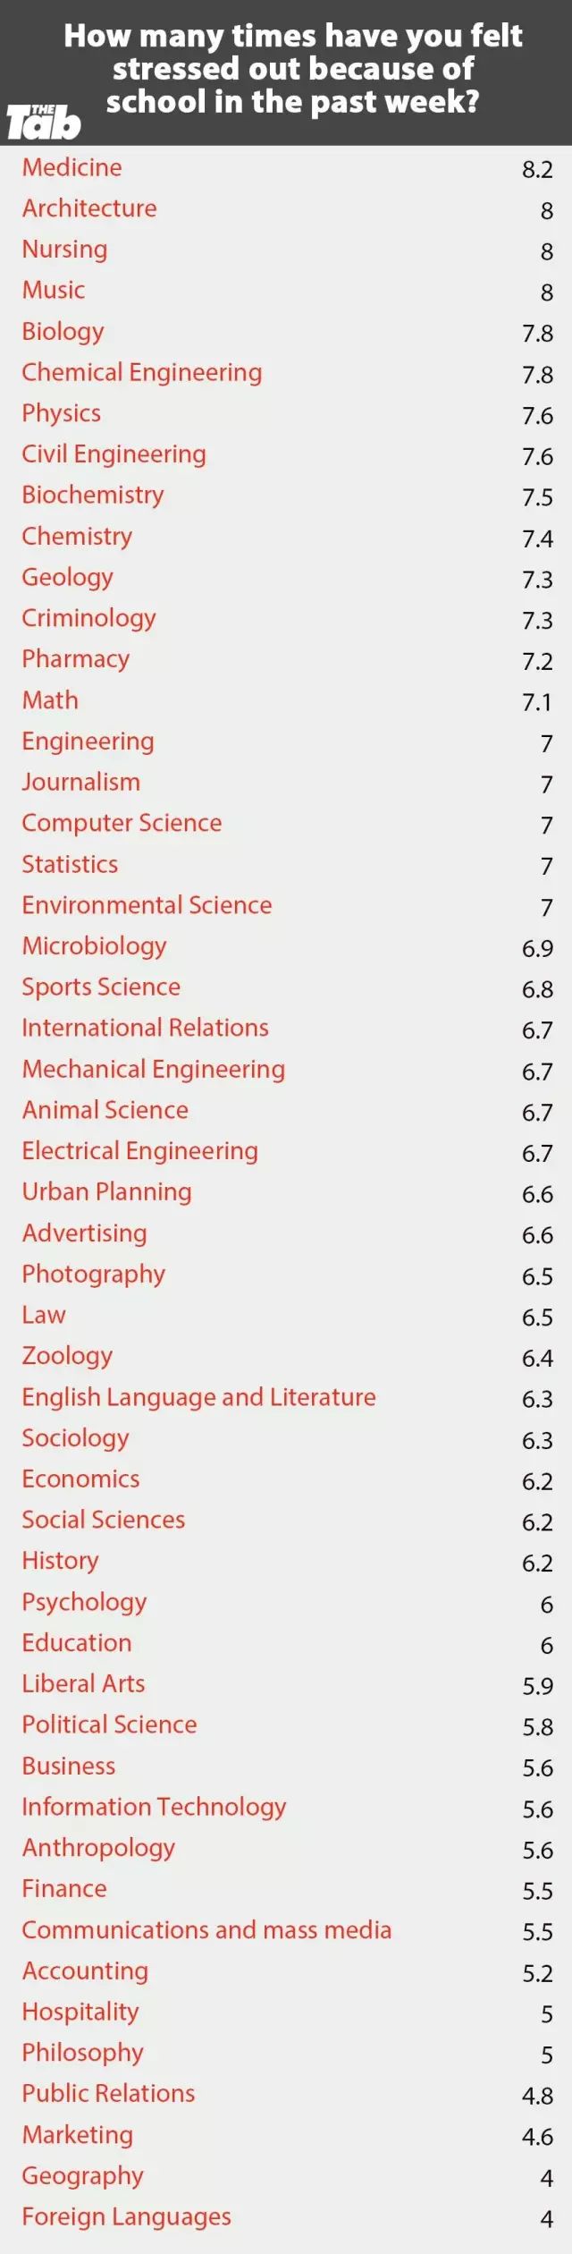Open the Chemical Engineering entry
The width and height of the screenshot is (572, 2254).
coord(142,372)
